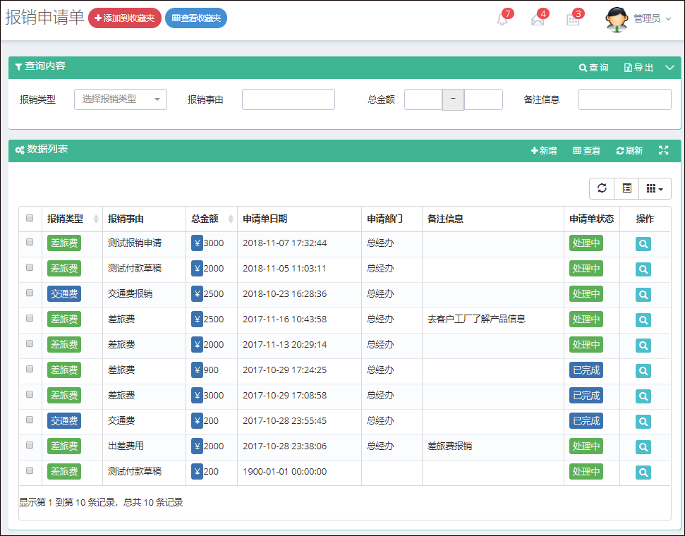View details for the 2017-10-29 17:24:25 row
685x536 pixels.
[643, 370]
